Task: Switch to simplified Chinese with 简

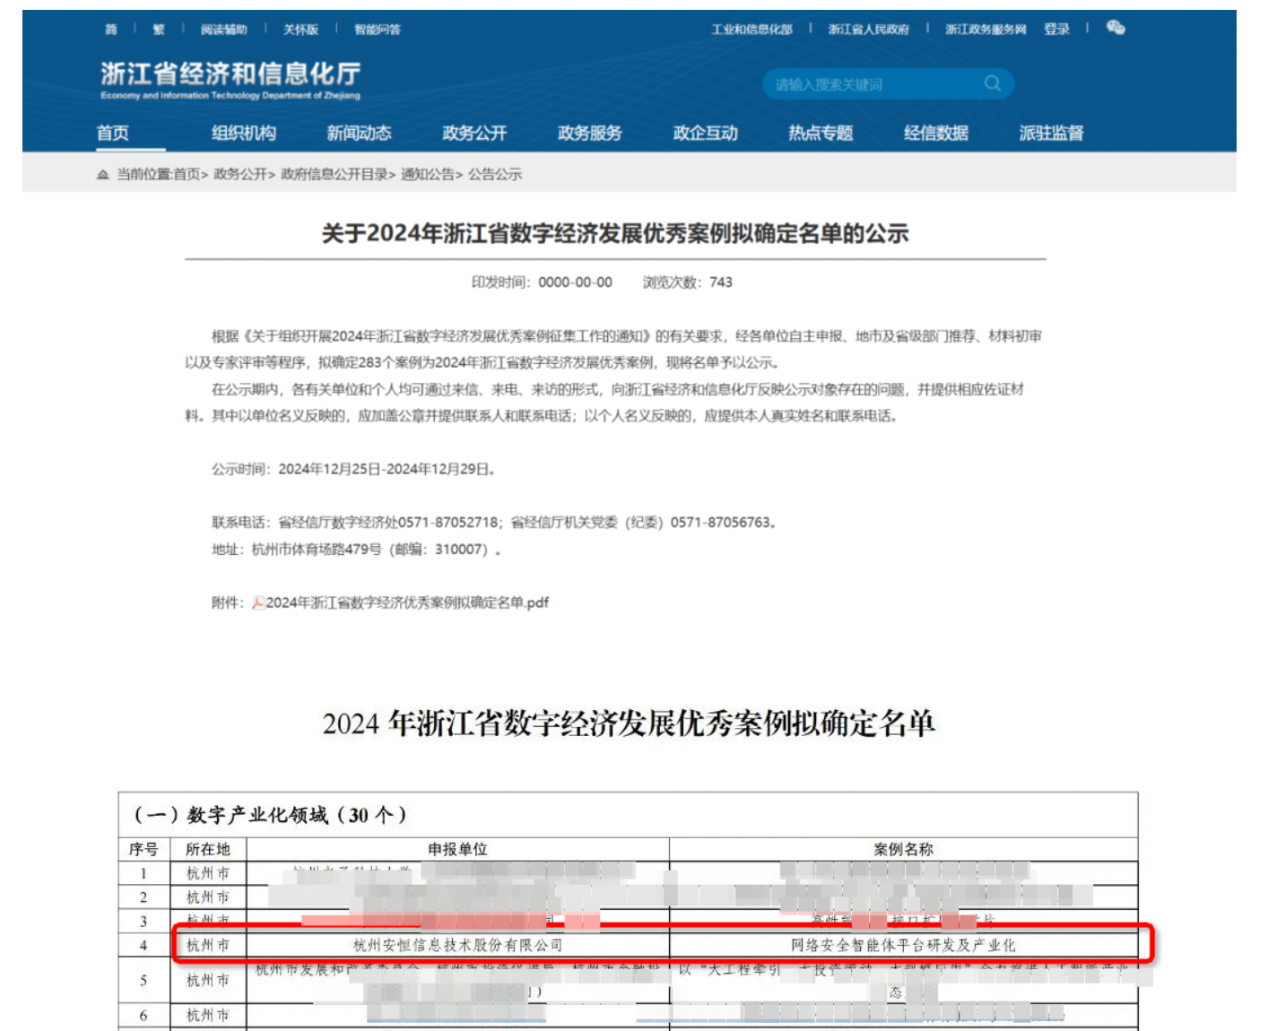Action: pyautogui.click(x=111, y=30)
